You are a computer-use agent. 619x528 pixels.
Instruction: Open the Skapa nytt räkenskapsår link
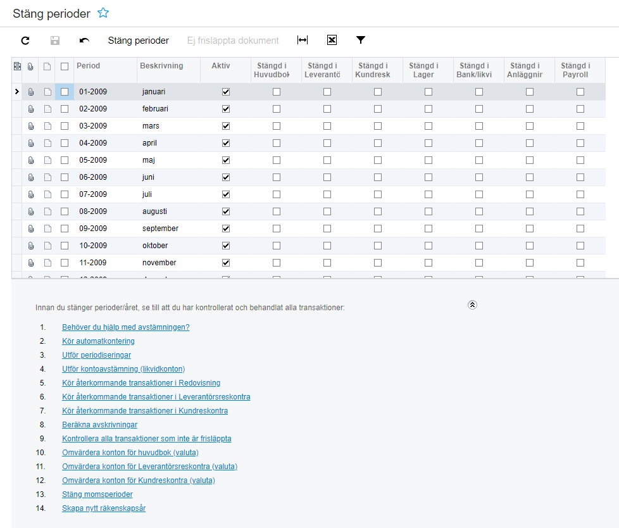click(104, 508)
